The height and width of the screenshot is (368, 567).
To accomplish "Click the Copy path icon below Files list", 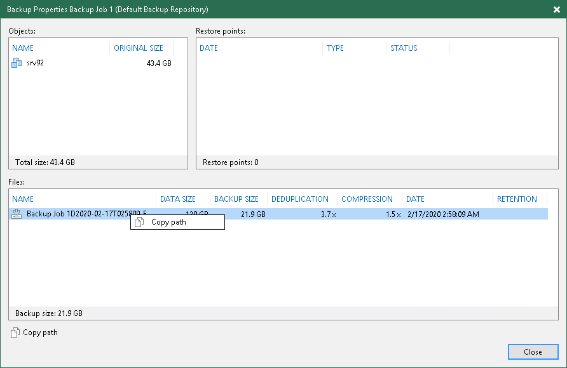I will 15,332.
